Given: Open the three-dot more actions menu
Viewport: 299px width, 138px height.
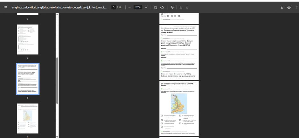Looking at the screenshot, I should pos(296,7).
